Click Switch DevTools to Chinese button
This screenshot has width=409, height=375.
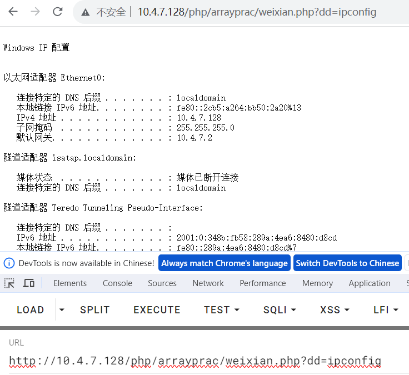tap(347, 263)
